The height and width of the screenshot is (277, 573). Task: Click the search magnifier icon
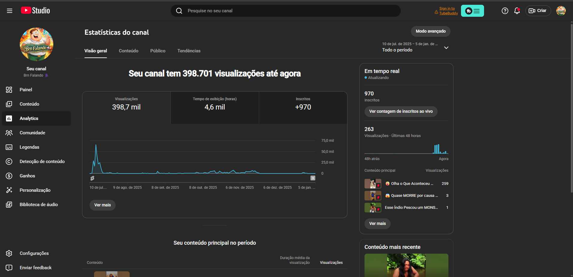click(x=179, y=11)
